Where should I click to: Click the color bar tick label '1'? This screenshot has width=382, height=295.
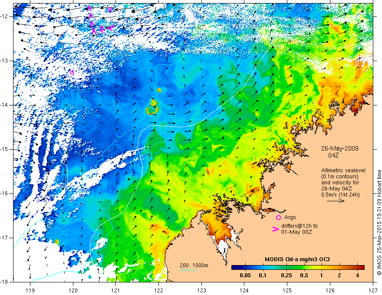322,275
